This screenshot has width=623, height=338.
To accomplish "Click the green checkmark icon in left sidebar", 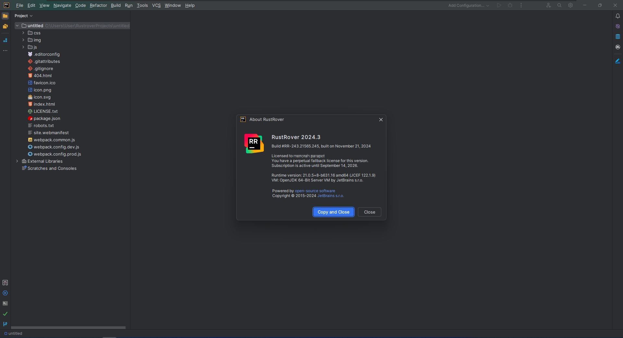I will [x=5, y=314].
